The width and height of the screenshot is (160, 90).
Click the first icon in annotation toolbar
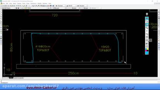pyautogui.click(x=147, y=18)
